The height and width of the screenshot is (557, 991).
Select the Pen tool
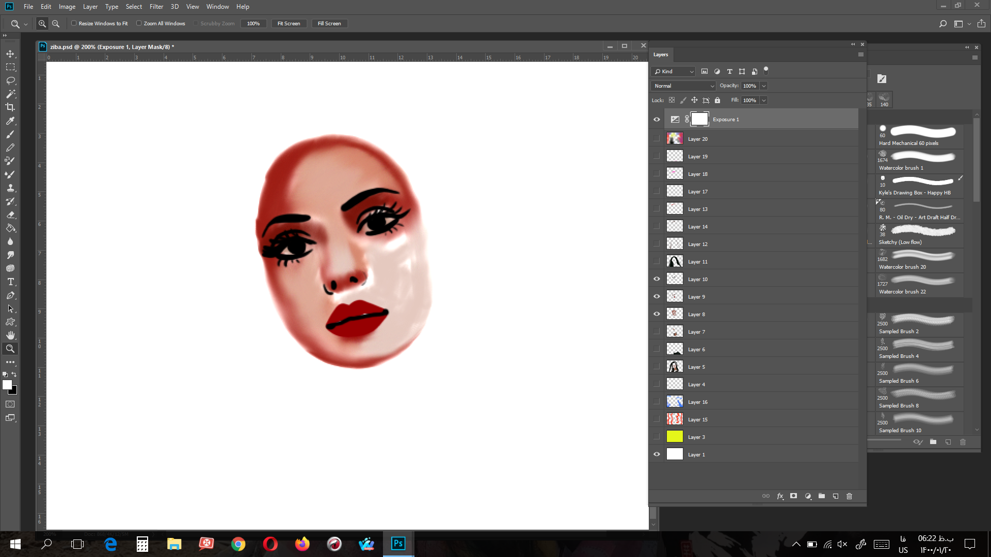point(10,296)
